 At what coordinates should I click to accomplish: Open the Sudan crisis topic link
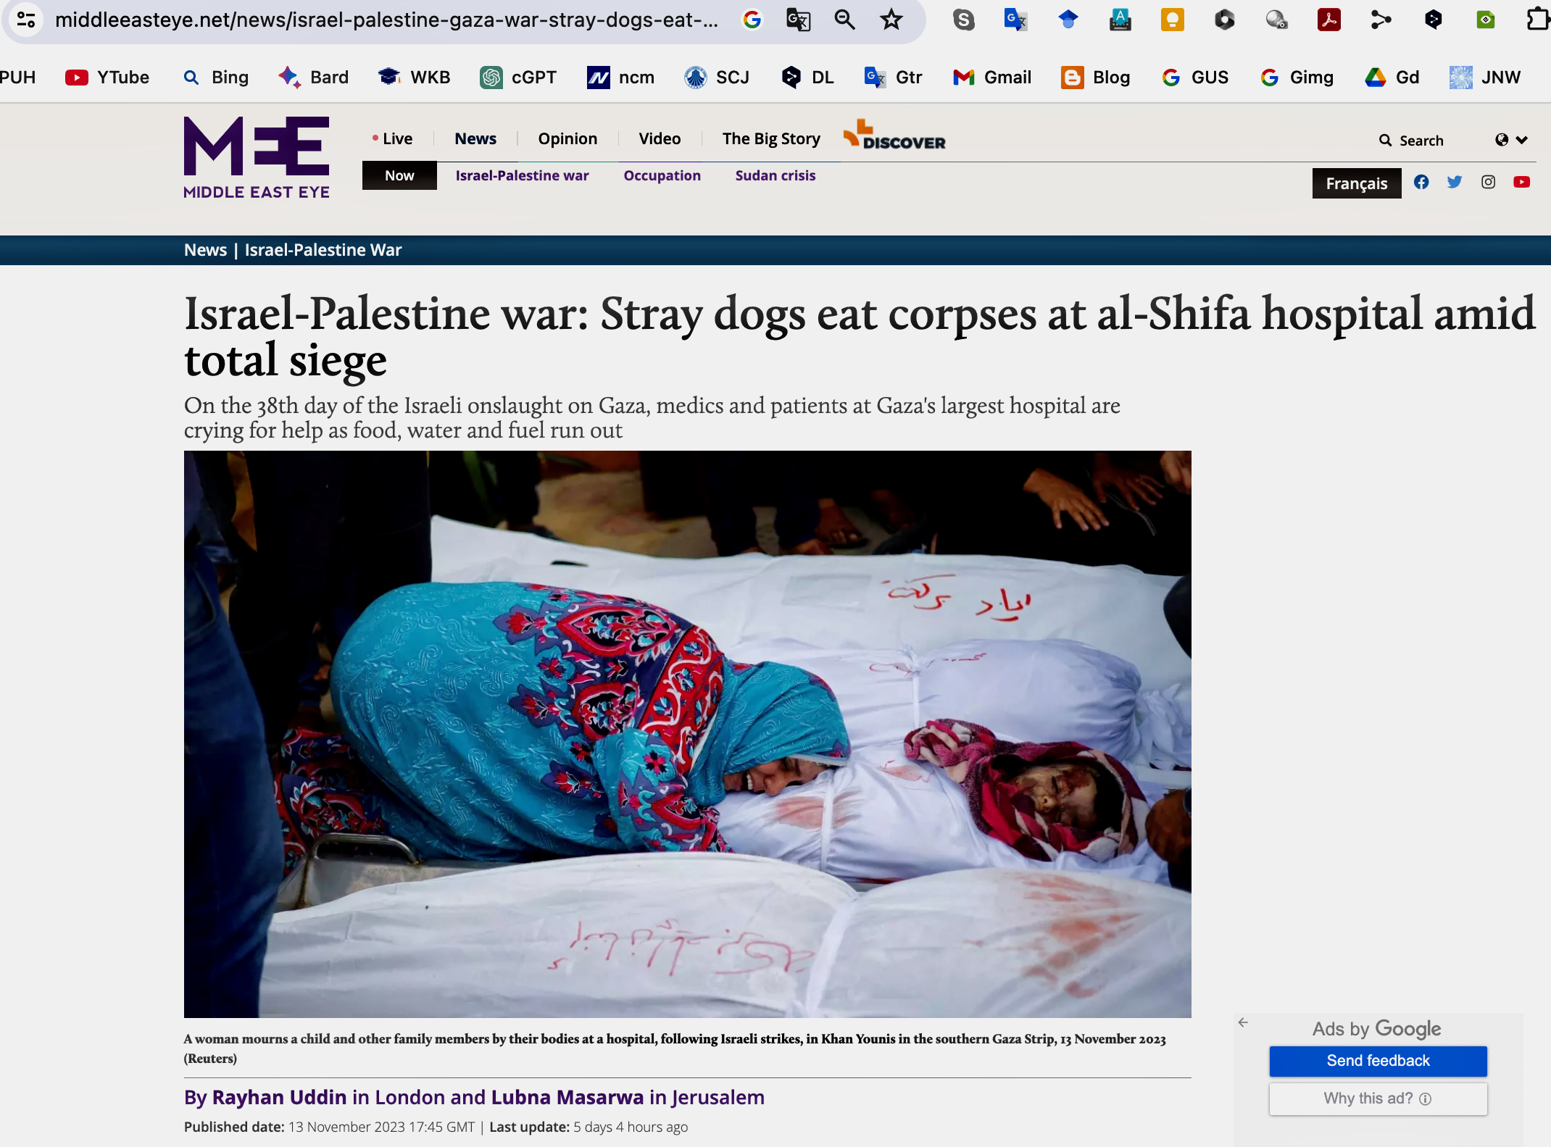point(775,175)
